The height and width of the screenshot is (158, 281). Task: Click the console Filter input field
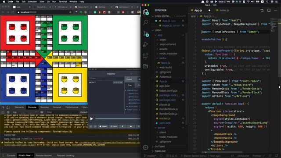click(x=62, y=112)
